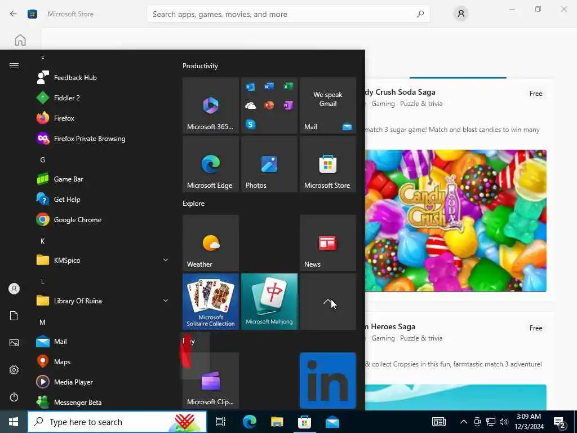This screenshot has height=433, width=577.
Task: Open OneNote in the Office tile folder
Action: coord(288,105)
